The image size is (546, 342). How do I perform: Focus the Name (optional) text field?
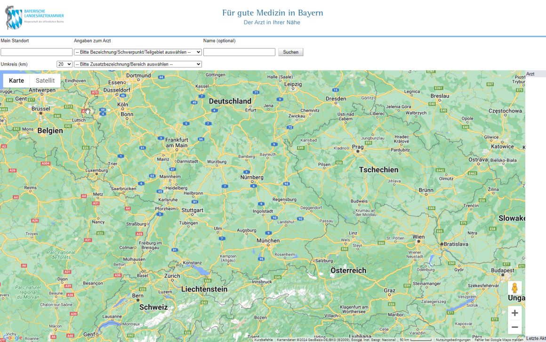239,52
